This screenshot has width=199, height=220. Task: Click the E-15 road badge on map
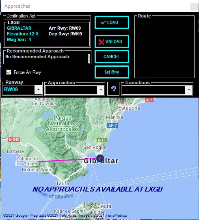(x=102, y=140)
